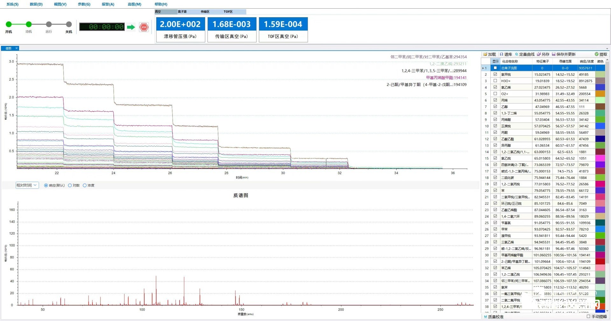Click the compound table scroll-down arrow

point(607,310)
